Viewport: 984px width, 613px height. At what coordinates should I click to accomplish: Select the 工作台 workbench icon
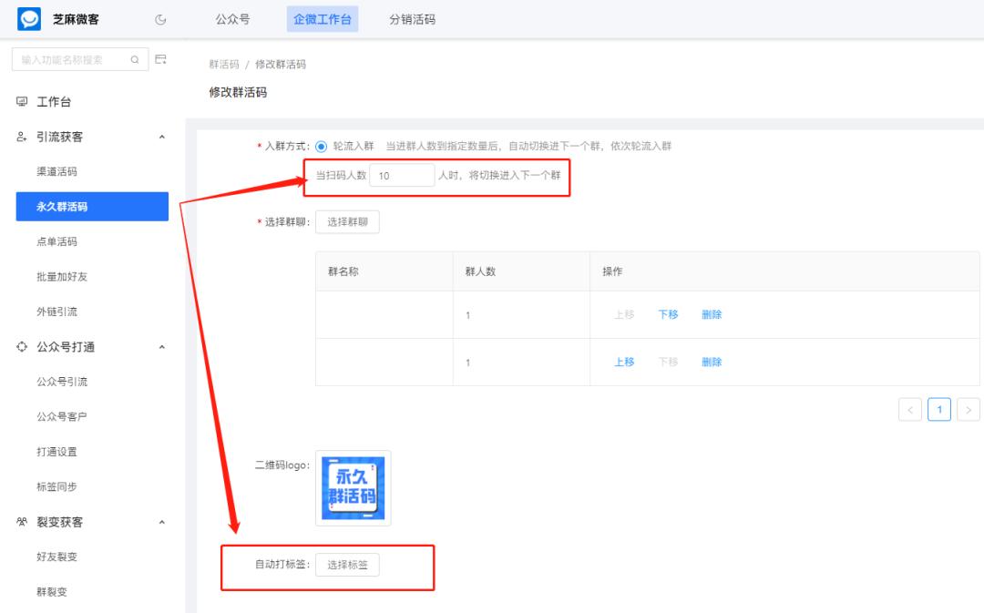coord(21,100)
